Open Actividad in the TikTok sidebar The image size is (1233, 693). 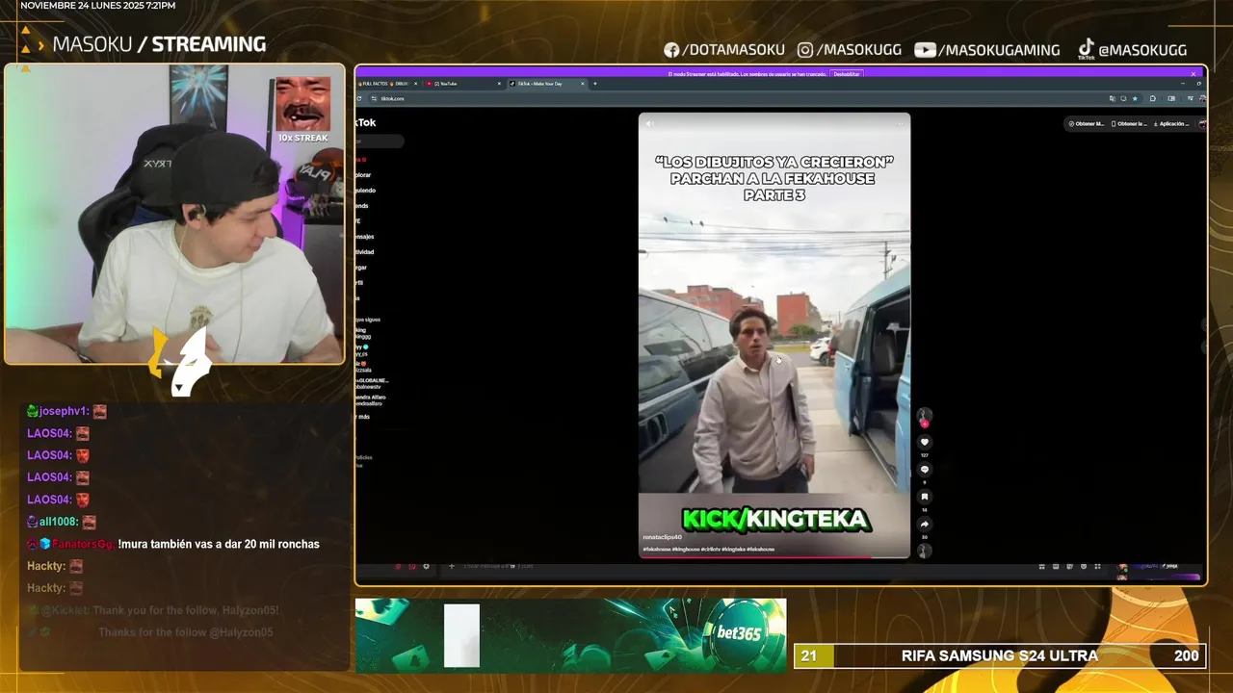pos(364,252)
